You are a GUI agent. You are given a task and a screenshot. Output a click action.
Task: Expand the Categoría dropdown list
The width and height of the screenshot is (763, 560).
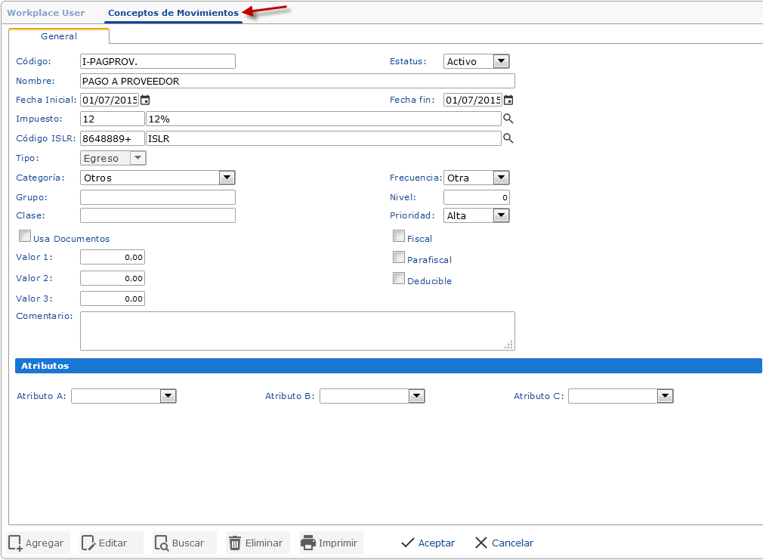227,178
